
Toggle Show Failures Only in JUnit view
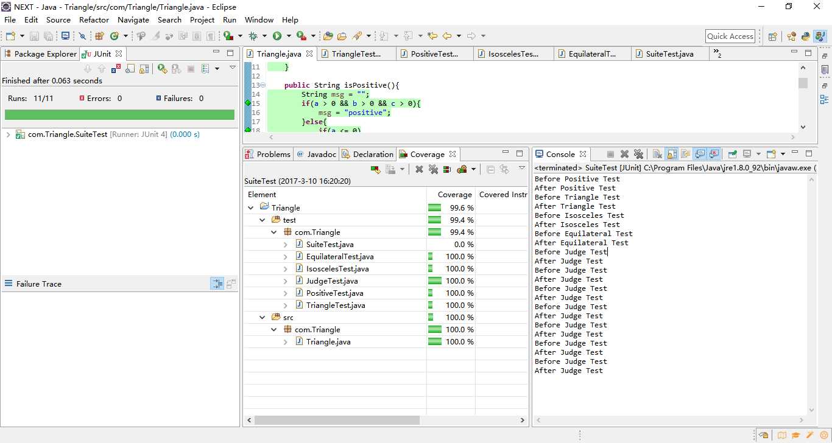click(x=116, y=69)
